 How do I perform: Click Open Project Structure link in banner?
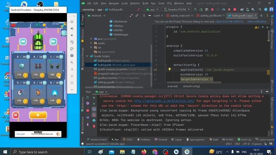coord(229,22)
